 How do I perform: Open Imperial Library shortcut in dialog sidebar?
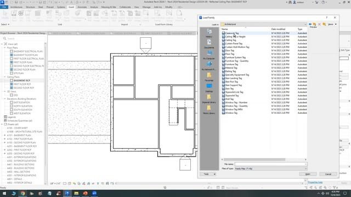point(209,99)
